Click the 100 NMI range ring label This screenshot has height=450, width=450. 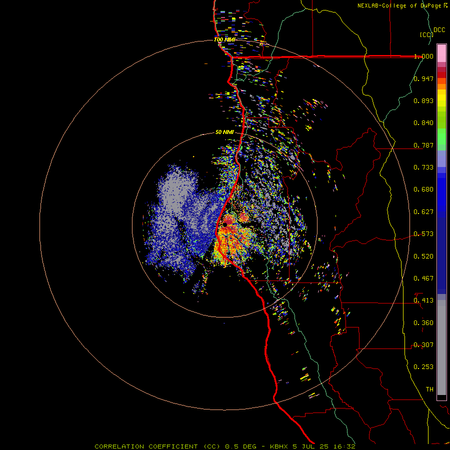224,39
